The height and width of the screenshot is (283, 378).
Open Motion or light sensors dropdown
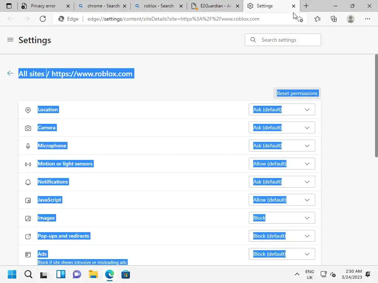pyautogui.click(x=282, y=164)
